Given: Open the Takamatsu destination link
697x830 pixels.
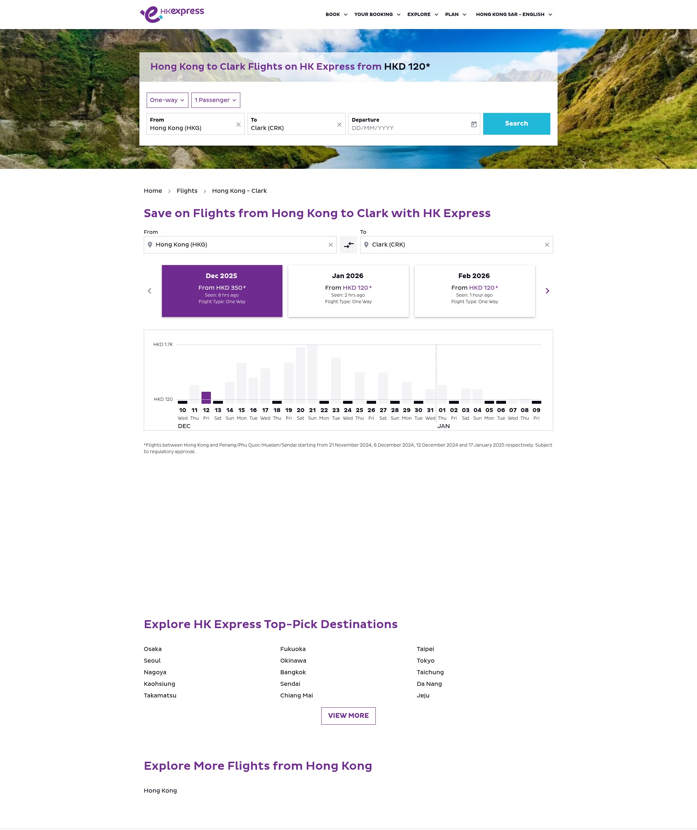Looking at the screenshot, I should coord(160,696).
